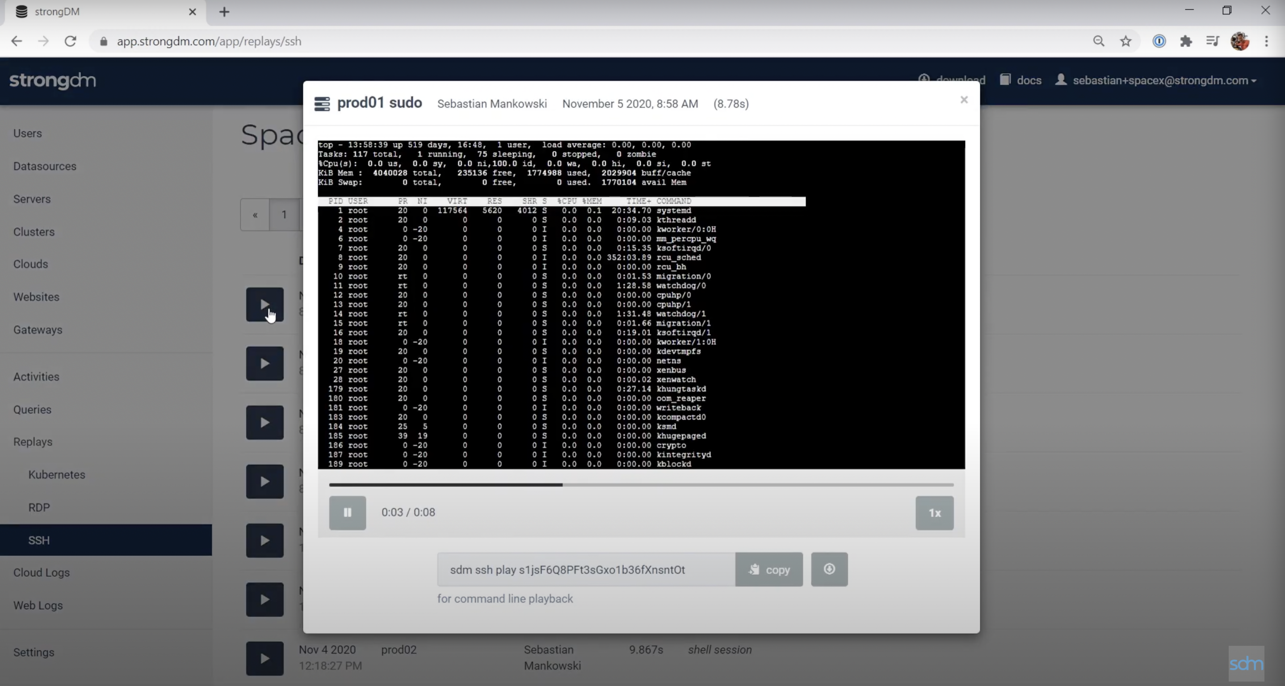Click the copy command button

[x=768, y=569]
